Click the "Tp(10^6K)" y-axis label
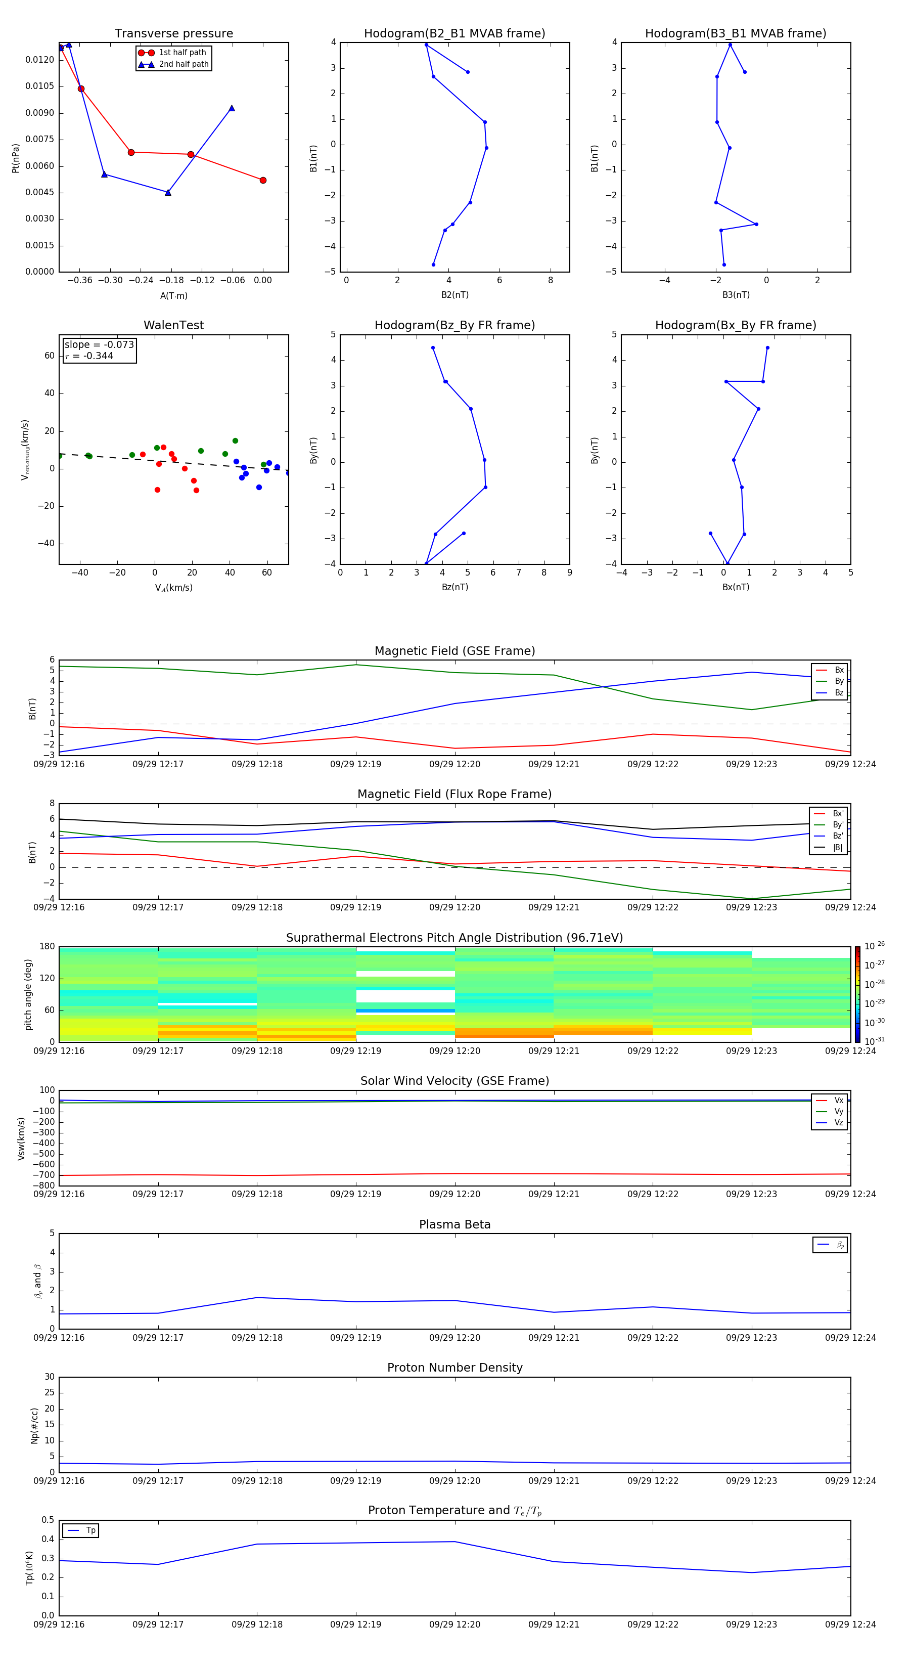The width and height of the screenshot is (910, 1669). tap(29, 1568)
